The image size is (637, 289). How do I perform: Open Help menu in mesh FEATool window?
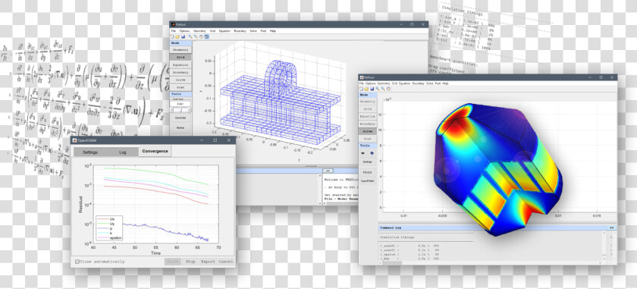click(x=272, y=31)
